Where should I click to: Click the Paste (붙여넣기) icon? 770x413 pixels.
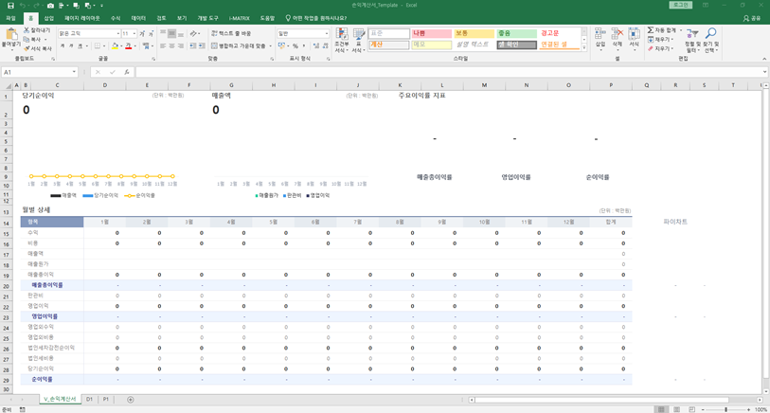click(x=10, y=36)
